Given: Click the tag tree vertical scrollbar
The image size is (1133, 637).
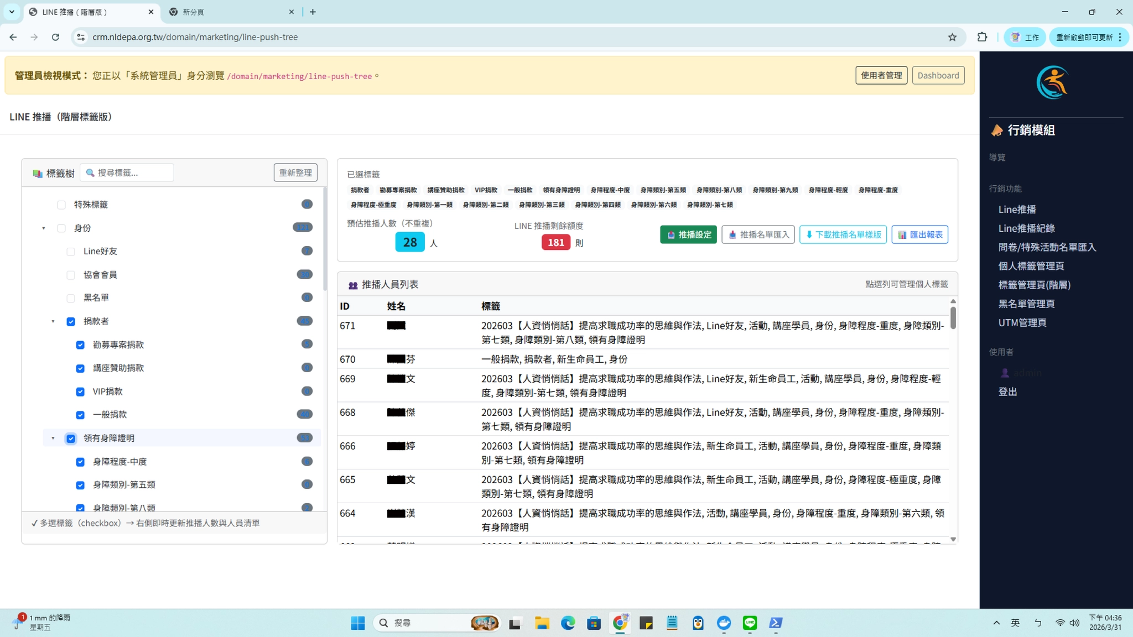Looking at the screenshot, I should [x=325, y=239].
